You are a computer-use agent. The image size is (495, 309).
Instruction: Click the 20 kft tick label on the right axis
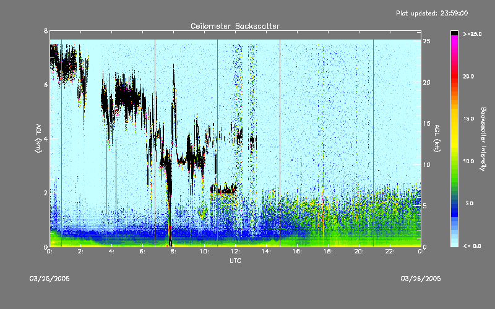click(x=427, y=83)
